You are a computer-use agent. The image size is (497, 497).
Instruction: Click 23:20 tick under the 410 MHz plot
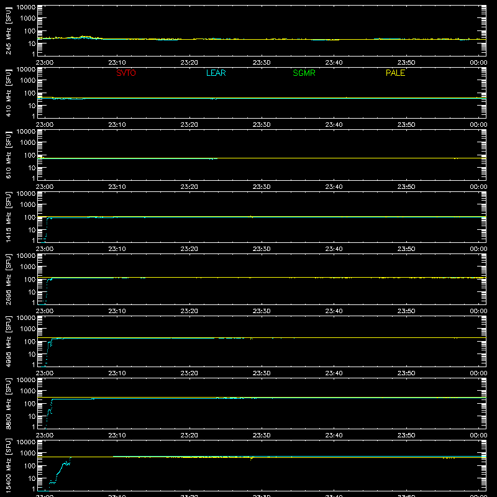click(189, 125)
